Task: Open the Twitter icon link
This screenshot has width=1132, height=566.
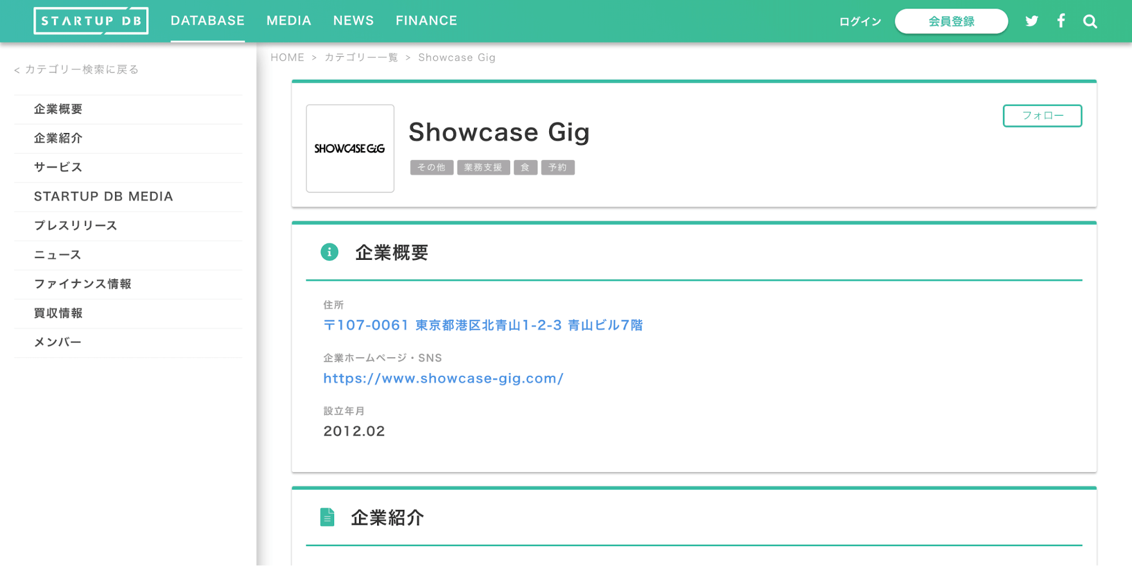Action: pos(1032,22)
